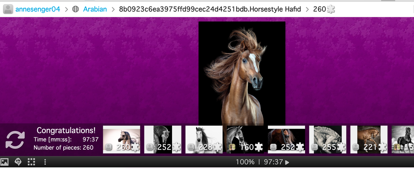Open the annesenger04 user profile link
The height and width of the screenshot is (169, 414).
(38, 9)
